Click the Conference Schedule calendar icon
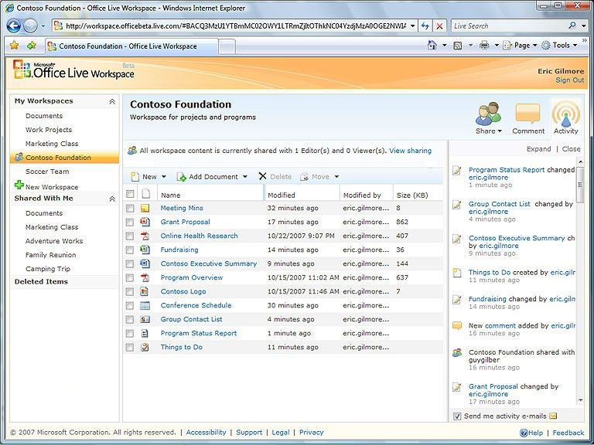This screenshot has width=594, height=445. coord(145,305)
